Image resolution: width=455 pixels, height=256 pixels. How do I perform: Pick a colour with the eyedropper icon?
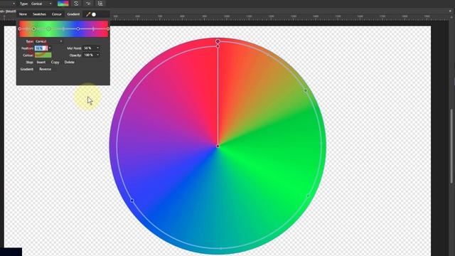pyautogui.click(x=88, y=14)
